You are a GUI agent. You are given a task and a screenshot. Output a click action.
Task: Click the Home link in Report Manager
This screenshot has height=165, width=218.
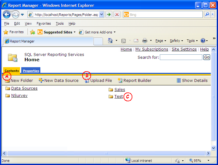[x=126, y=49]
